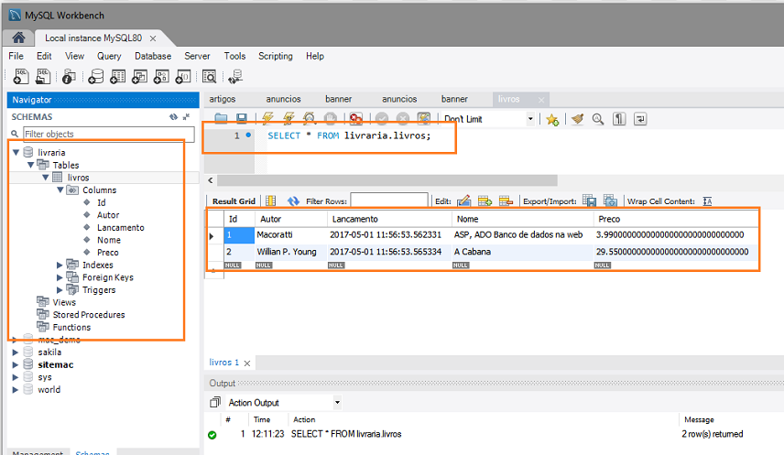Click the Filter objects search field
The height and width of the screenshot is (455, 784).
(109, 134)
